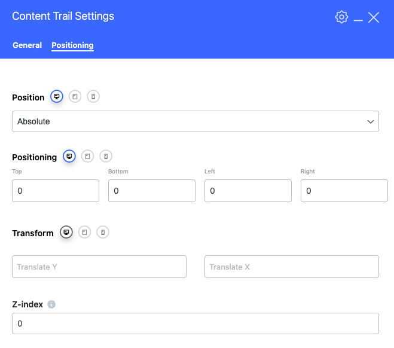Click the Translate Y field

pos(99,267)
